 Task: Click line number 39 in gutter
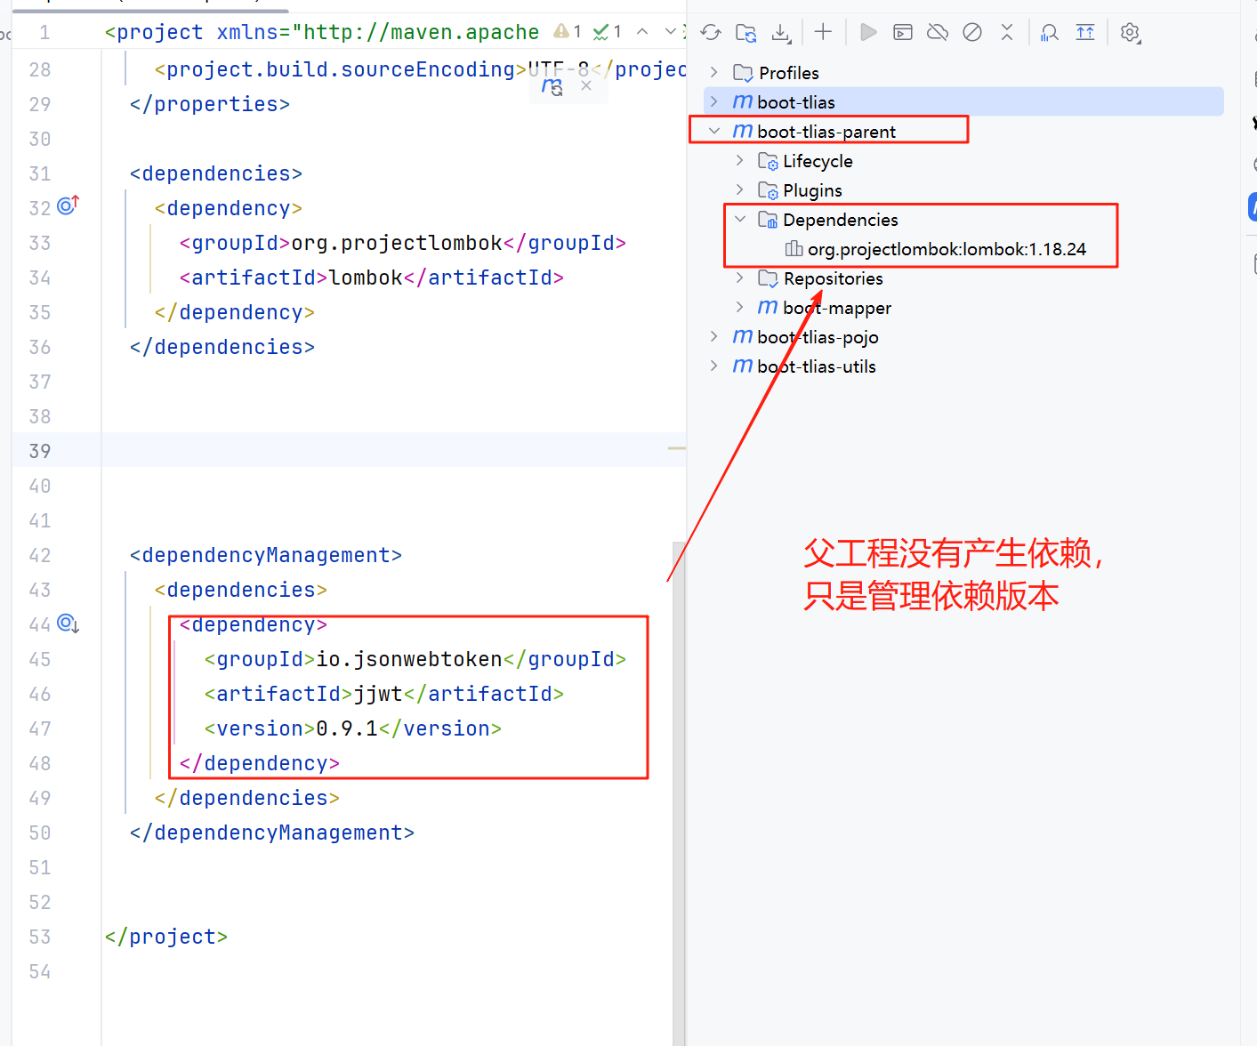tap(40, 451)
